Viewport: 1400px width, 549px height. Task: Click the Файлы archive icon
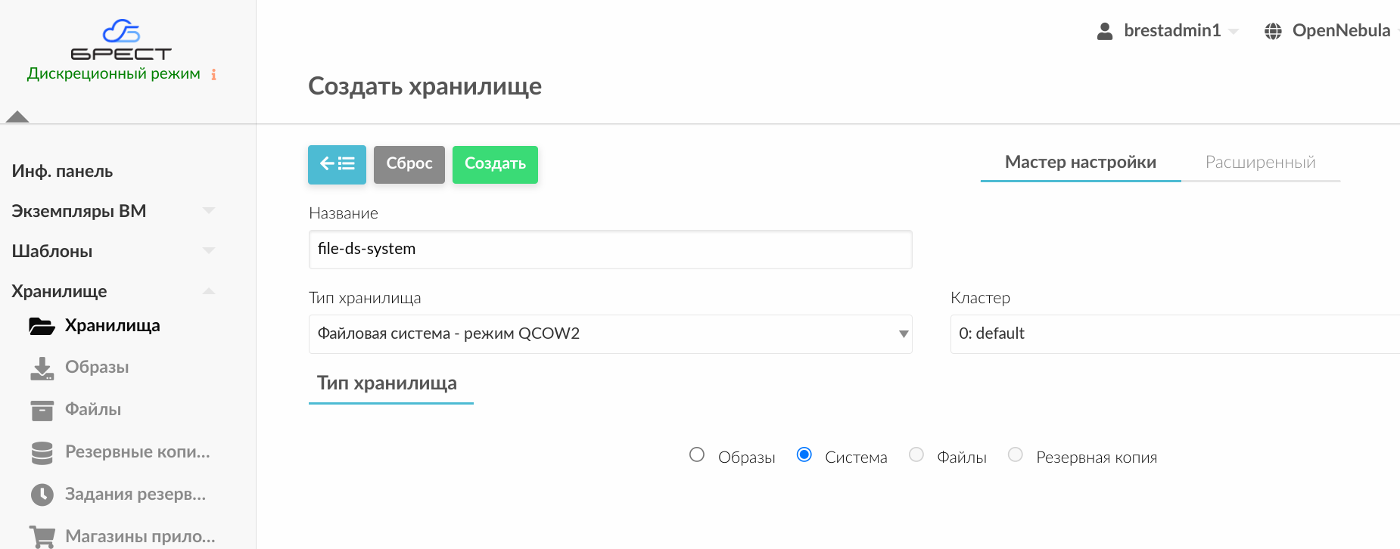point(42,409)
